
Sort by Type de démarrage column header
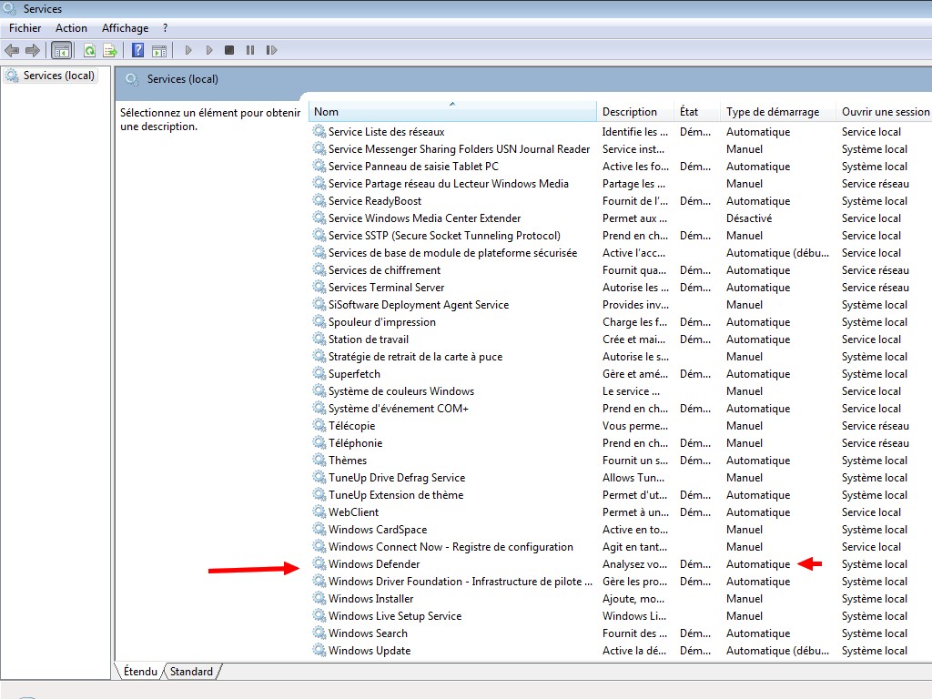(772, 112)
